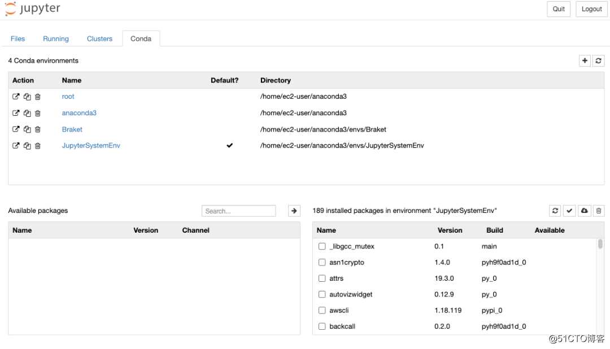Click the Jupyter logo
The width and height of the screenshot is (610, 349).
pos(33,8)
